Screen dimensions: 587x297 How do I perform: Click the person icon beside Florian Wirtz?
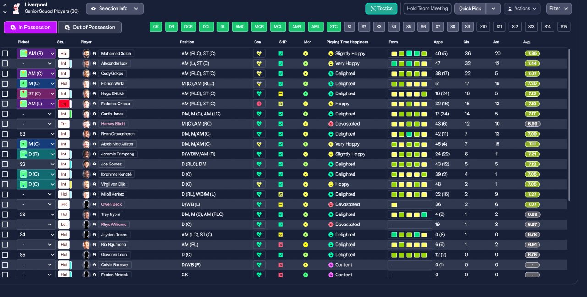click(x=94, y=83)
